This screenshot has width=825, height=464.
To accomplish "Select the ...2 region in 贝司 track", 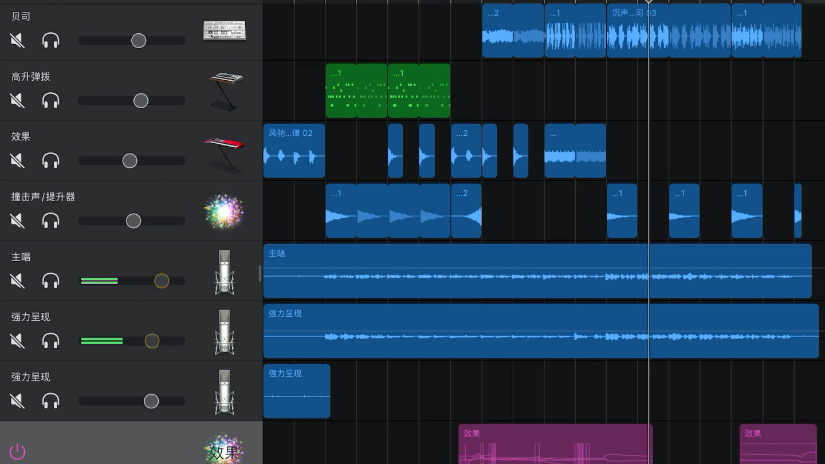I will [513, 30].
